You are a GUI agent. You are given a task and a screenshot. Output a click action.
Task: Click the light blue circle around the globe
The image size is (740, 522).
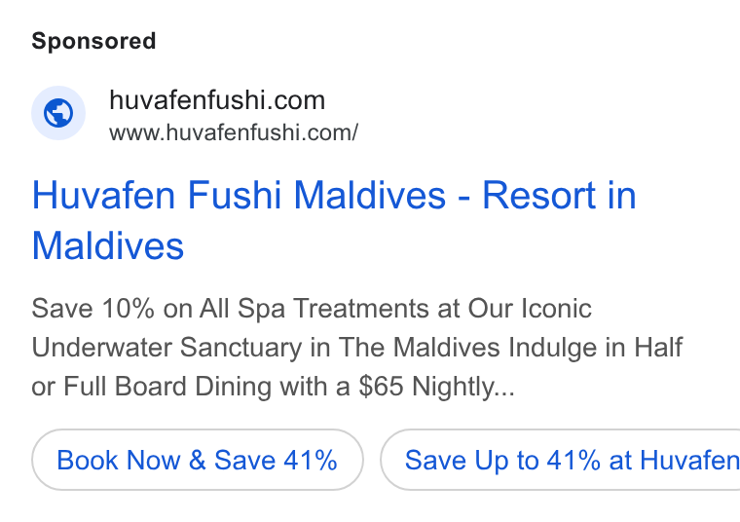58,113
